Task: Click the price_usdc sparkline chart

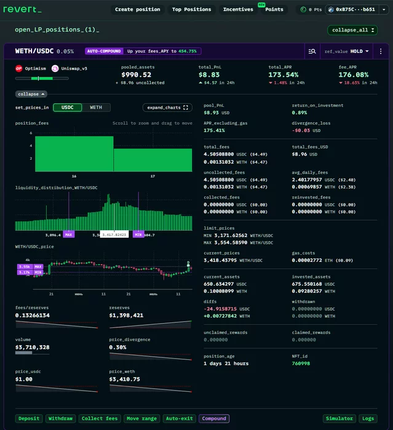Action: pyautogui.click(x=57, y=388)
